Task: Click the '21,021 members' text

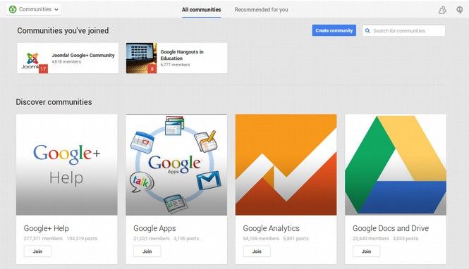Action: click(152, 239)
